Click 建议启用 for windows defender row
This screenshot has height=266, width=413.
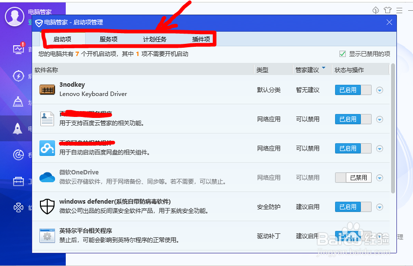pos(308,207)
